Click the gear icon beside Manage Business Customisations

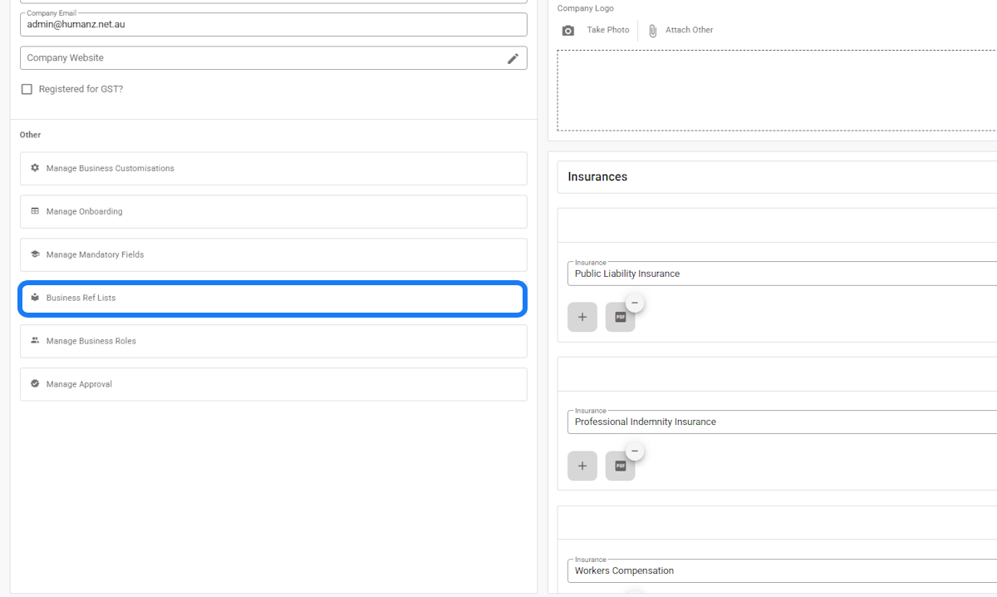35,168
